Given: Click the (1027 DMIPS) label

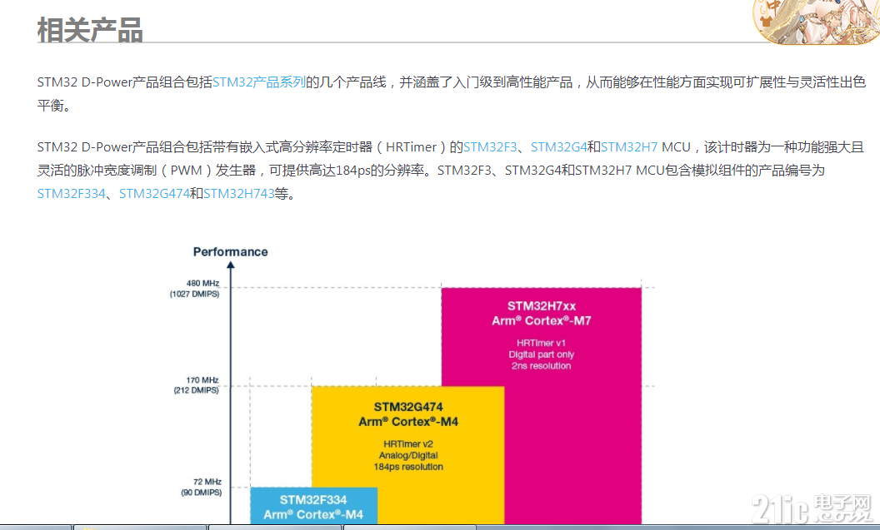Looking at the screenshot, I should point(195,295).
